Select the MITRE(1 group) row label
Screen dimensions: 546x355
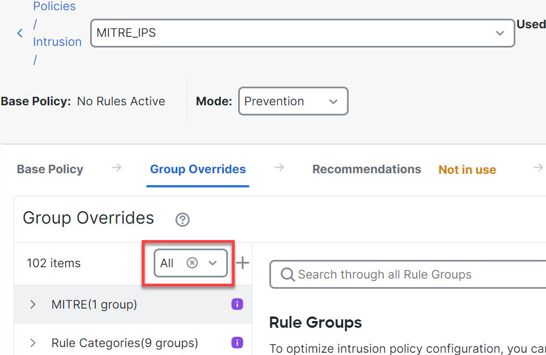[94, 305]
